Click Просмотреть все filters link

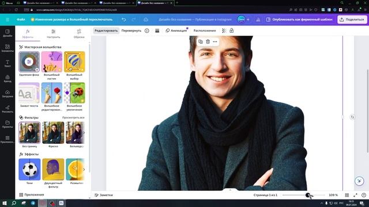(73, 117)
